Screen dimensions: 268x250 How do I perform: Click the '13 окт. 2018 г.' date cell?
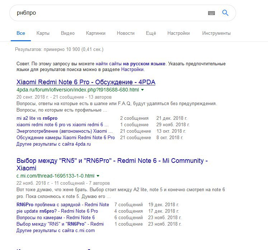click(171, 131)
